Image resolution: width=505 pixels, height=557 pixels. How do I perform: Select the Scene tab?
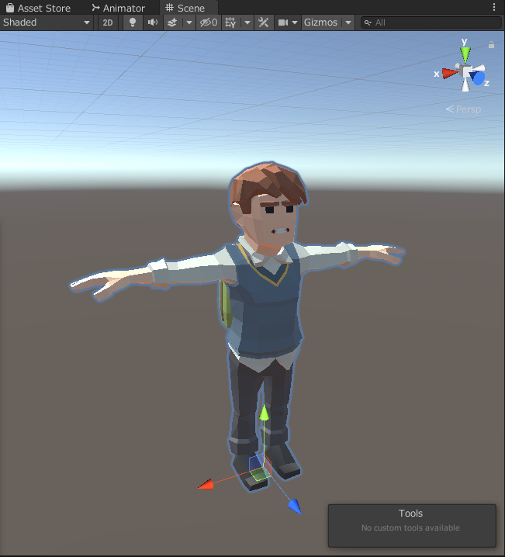[185, 8]
